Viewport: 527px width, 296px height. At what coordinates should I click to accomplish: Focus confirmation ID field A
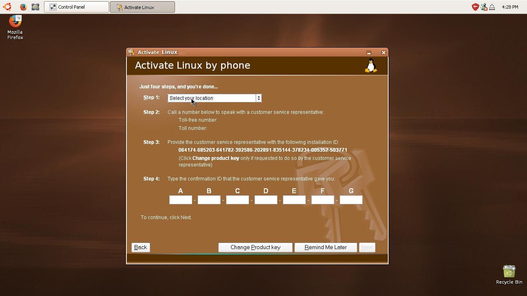tap(181, 200)
